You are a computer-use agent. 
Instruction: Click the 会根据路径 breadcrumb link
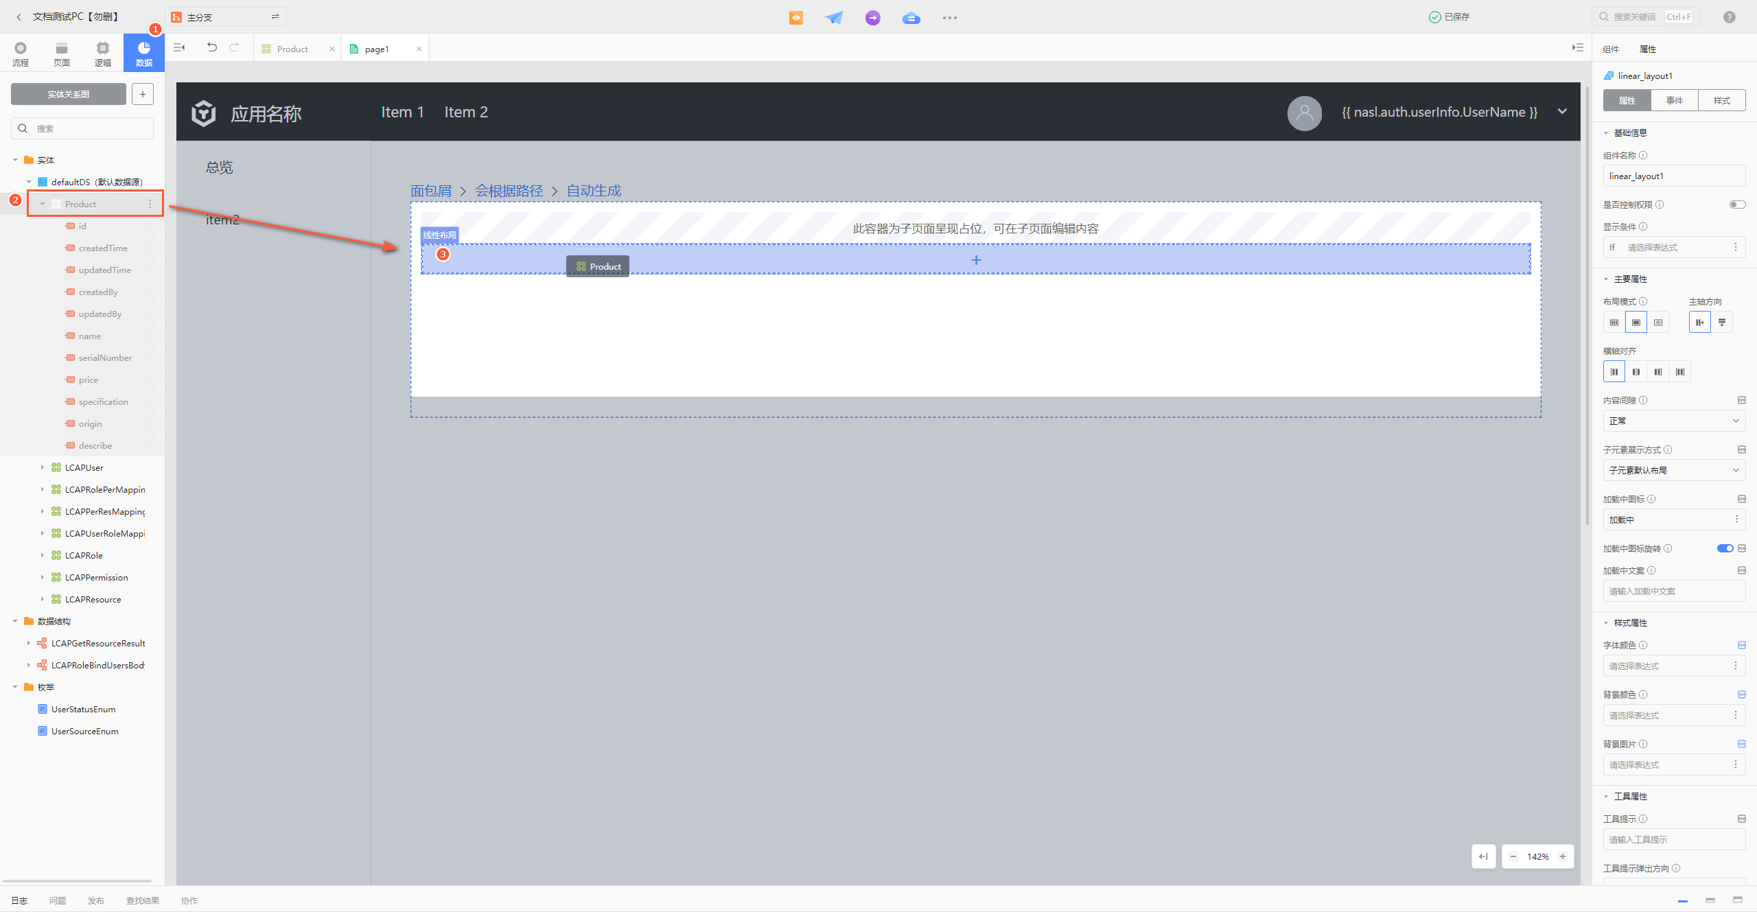click(x=509, y=191)
